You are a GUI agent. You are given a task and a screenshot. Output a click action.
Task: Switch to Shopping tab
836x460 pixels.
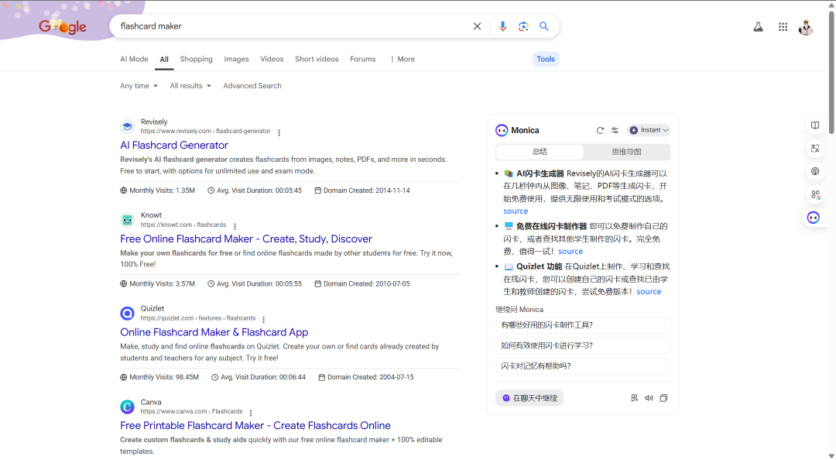[x=196, y=59]
